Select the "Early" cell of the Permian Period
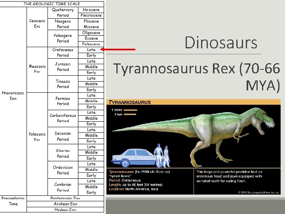The height and width of the screenshot is (214, 285). pos(91,107)
